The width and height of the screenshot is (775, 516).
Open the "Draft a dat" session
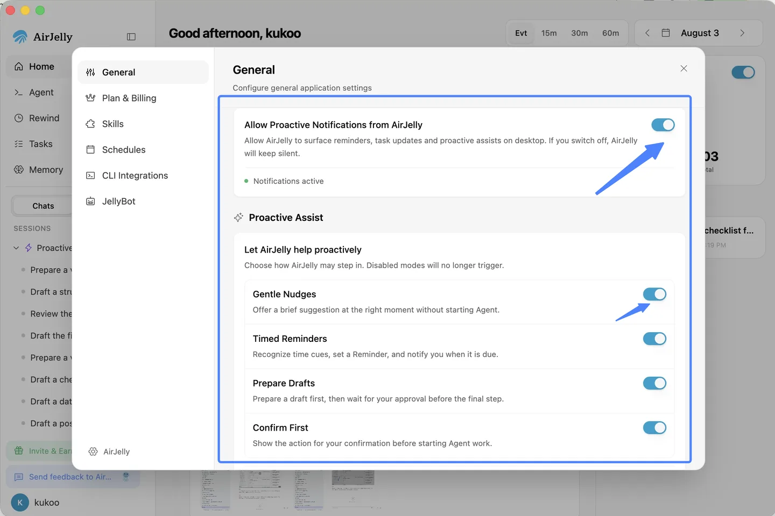tap(51, 402)
